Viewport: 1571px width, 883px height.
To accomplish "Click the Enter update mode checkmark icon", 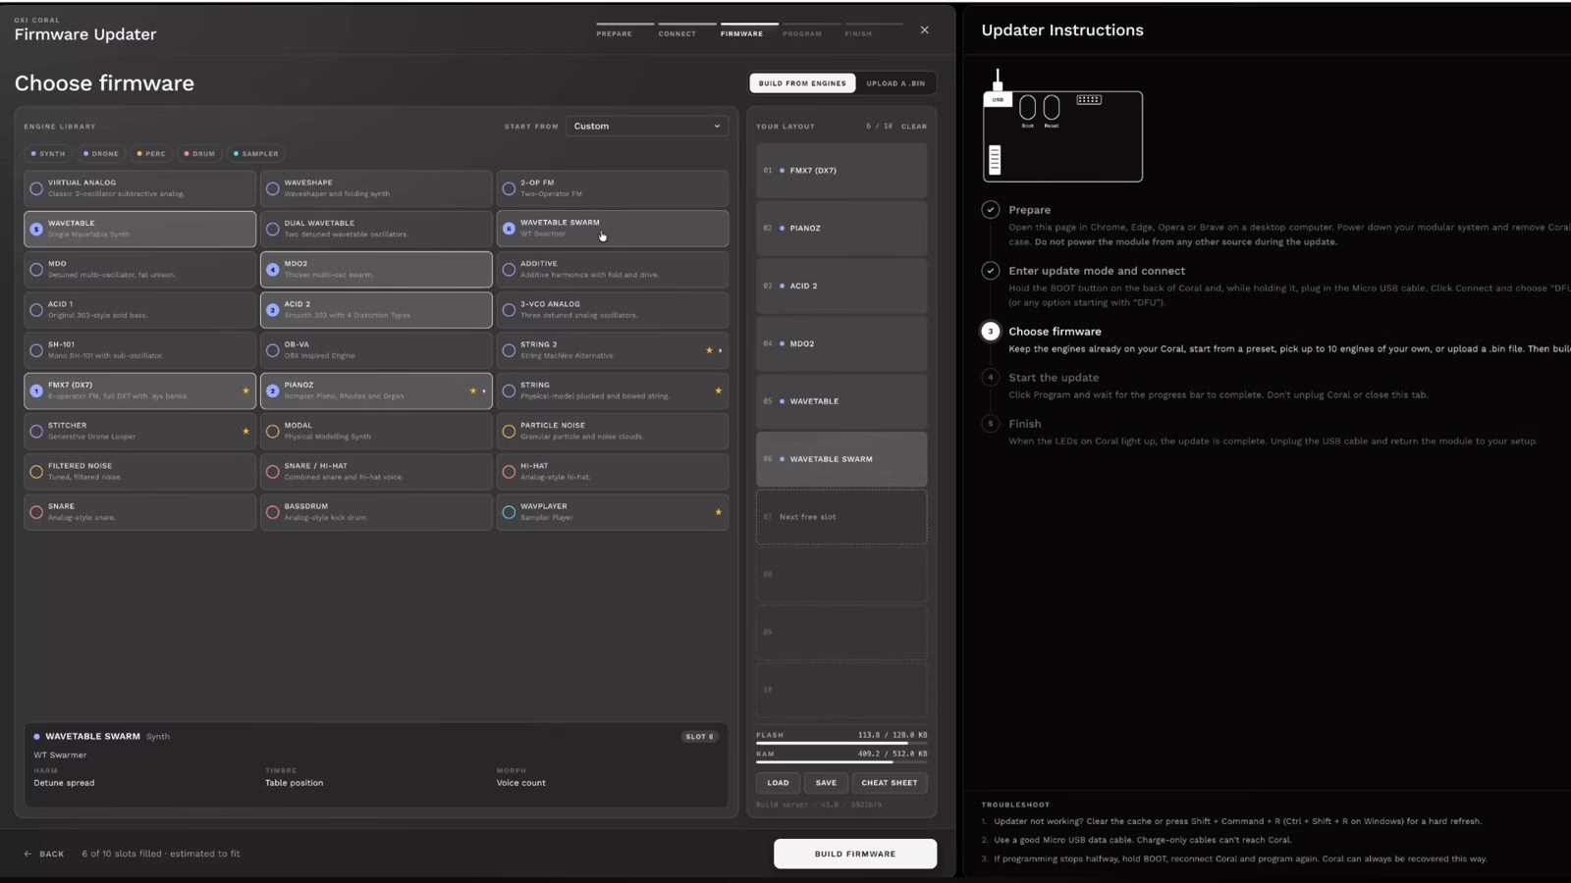I will [x=991, y=271].
